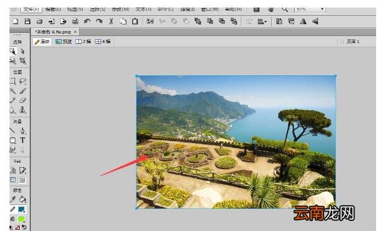
Task: Open the 视图(V) menu
Action: pos(75,9)
